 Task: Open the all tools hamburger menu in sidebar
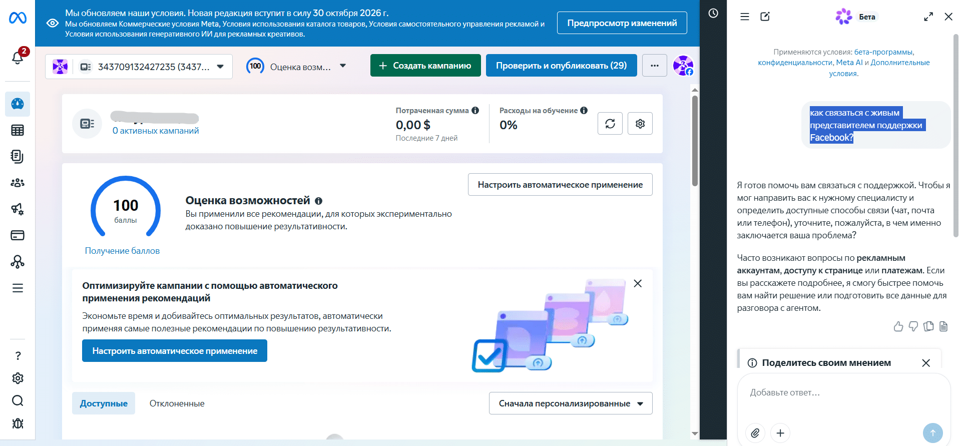tap(18, 288)
